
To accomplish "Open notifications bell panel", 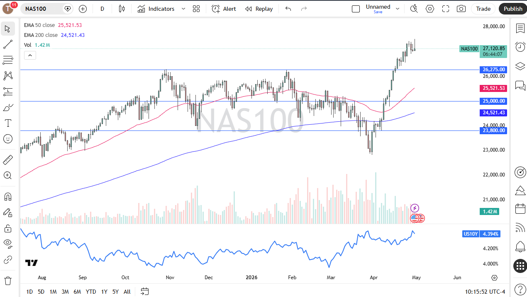I will (x=520, y=247).
